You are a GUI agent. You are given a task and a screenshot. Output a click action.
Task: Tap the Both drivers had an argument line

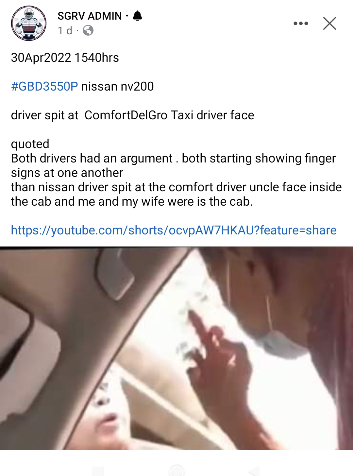[173, 158]
